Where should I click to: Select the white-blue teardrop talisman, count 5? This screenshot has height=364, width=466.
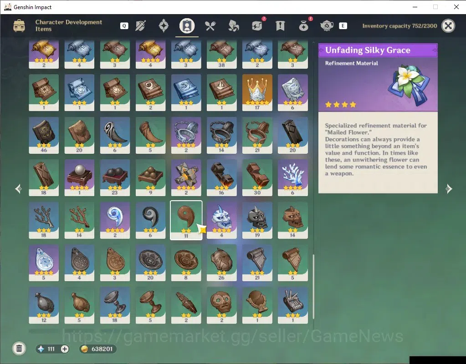[x=44, y=263]
